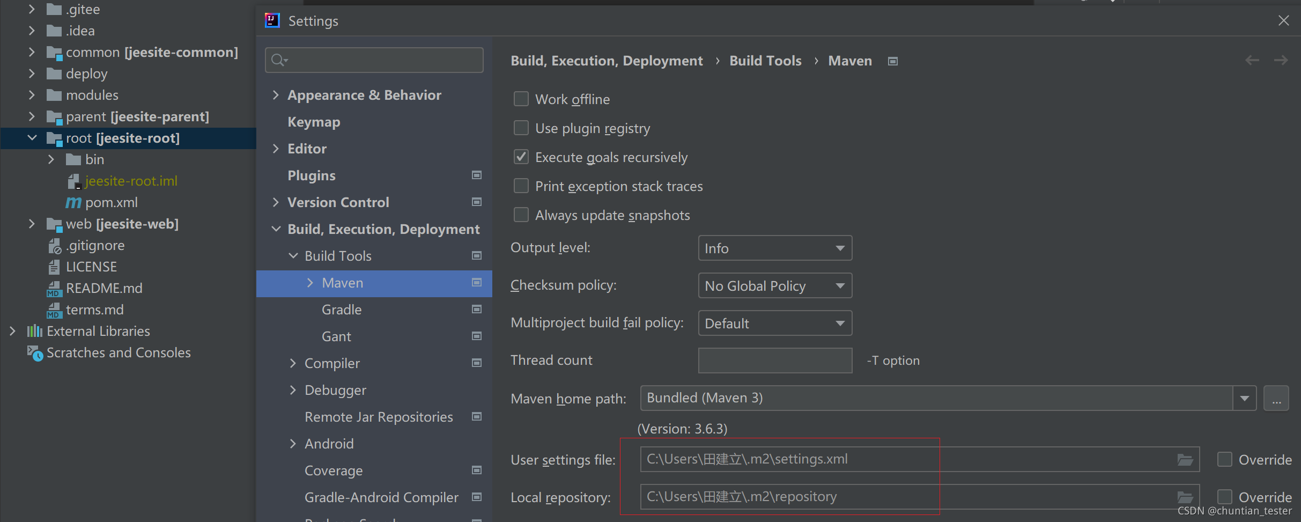
Task: Go back with the left arrow icon
Action: (1252, 61)
